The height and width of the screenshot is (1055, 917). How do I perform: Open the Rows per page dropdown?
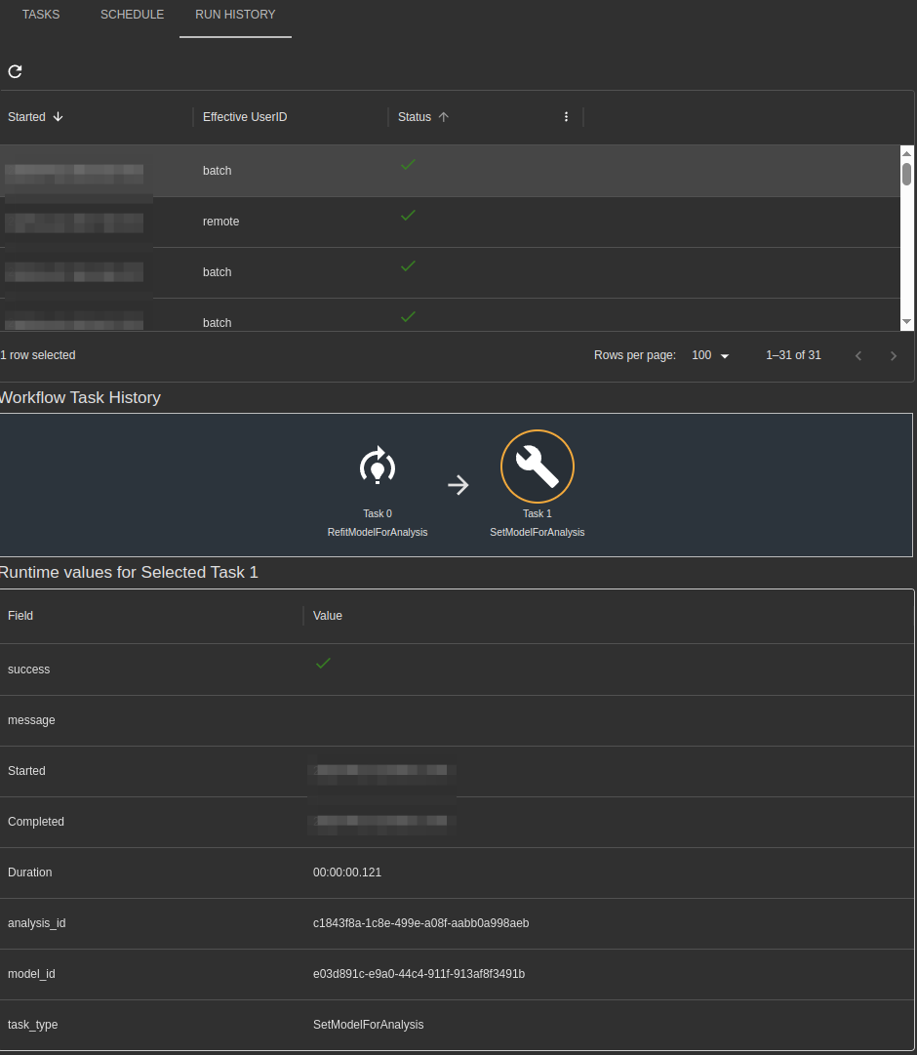click(x=710, y=355)
